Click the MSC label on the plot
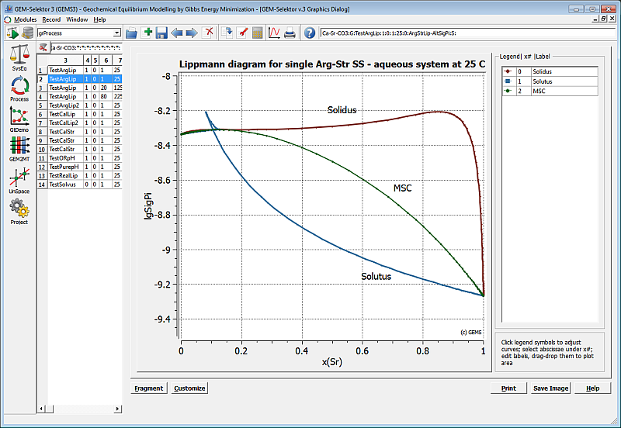Image resolution: width=621 pixels, height=428 pixels. click(x=402, y=188)
